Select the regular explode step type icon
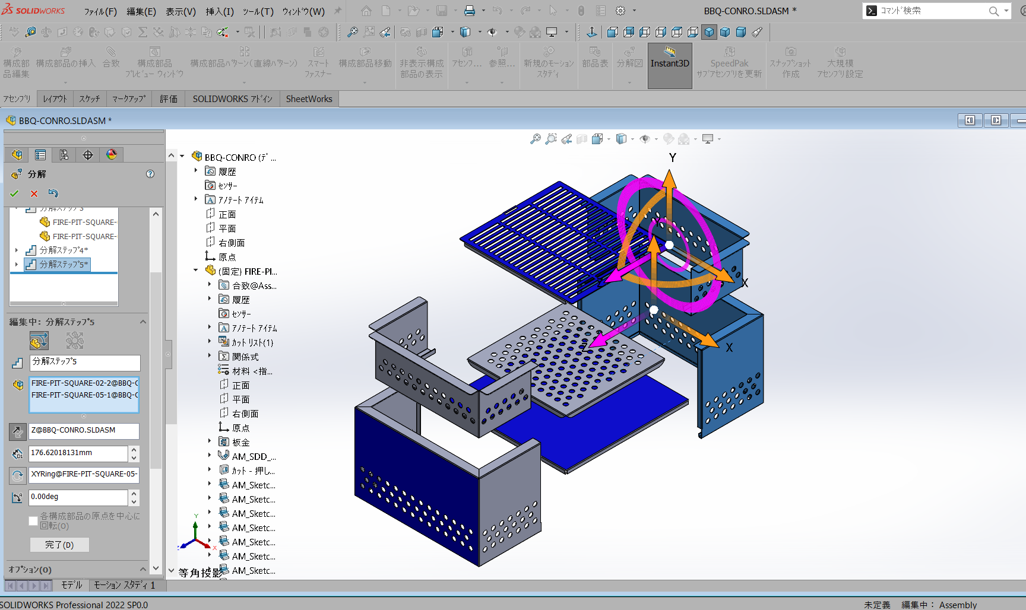The image size is (1026, 610). click(x=39, y=341)
